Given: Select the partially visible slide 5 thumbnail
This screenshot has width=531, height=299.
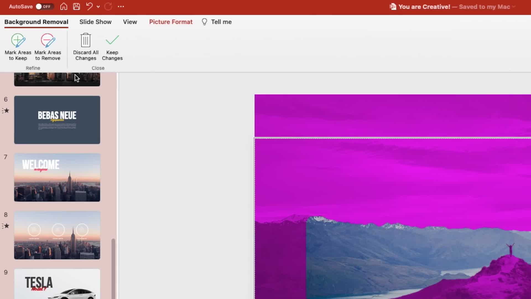Looking at the screenshot, I should 57,79.
